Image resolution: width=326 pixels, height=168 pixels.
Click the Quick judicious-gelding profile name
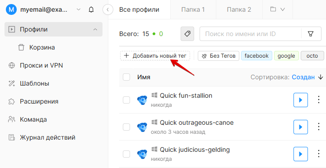[x=195, y=150]
